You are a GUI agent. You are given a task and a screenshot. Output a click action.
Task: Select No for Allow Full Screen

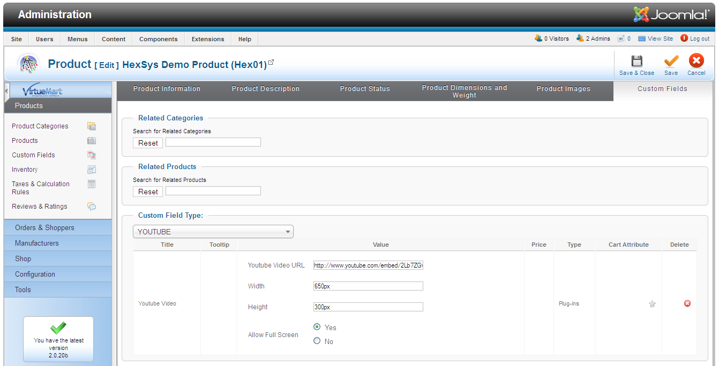click(x=317, y=341)
